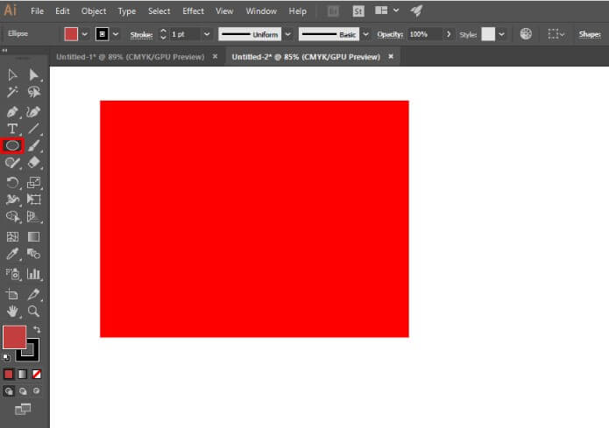Enable Draw Inside mode

[x=37, y=390]
